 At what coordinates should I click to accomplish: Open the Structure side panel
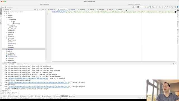(x=1, y=91)
